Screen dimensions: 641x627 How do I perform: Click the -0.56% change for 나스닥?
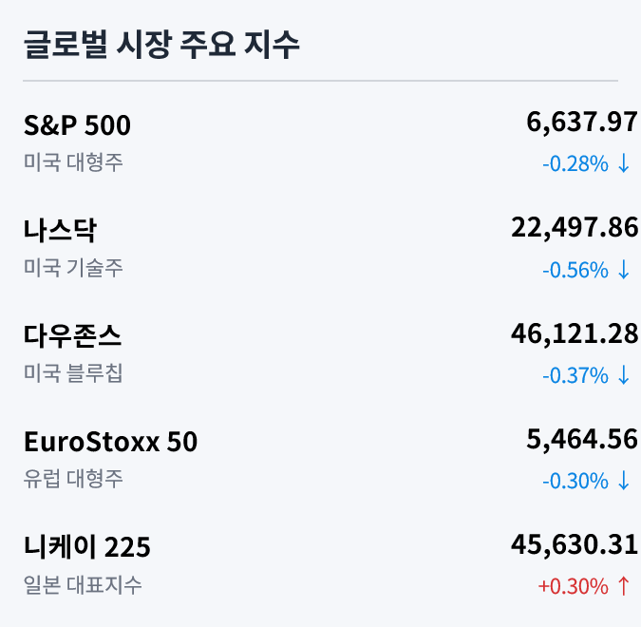pos(575,270)
